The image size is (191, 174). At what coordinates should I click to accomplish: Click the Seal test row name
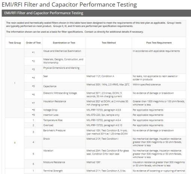pos(45,76)
